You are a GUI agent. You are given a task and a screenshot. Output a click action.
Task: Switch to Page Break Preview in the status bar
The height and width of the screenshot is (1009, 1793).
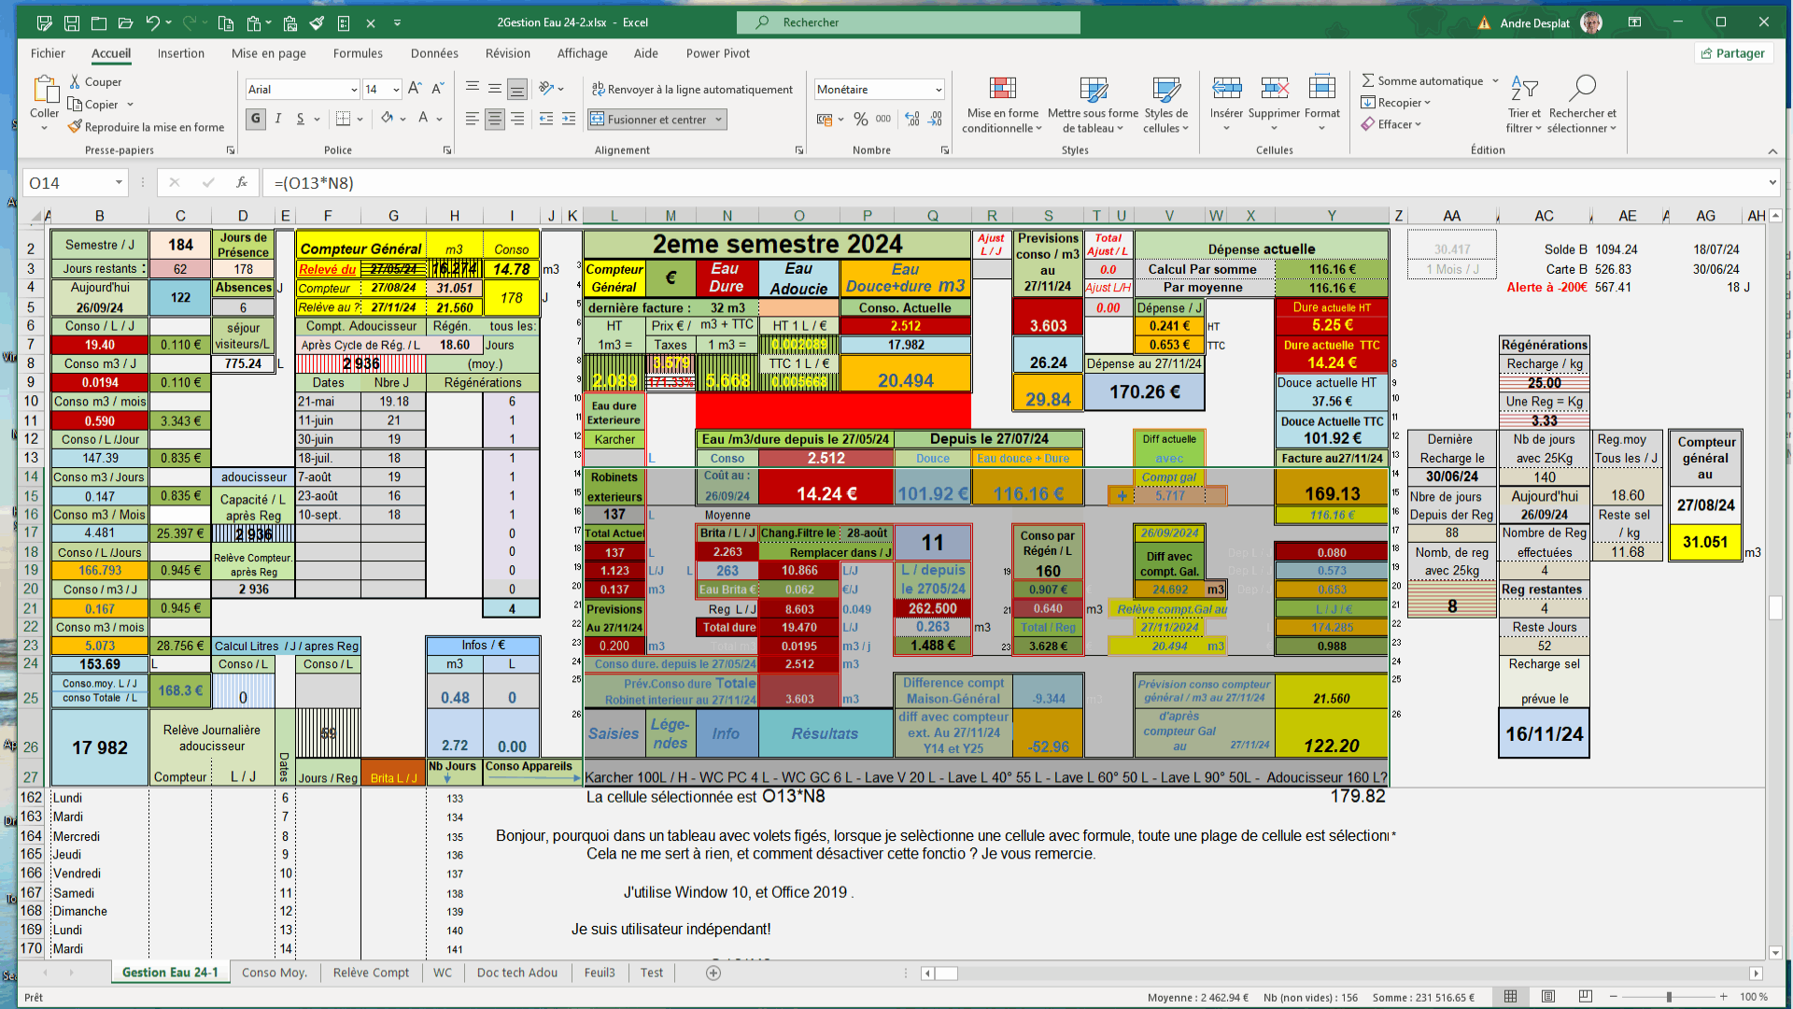[x=1586, y=997]
